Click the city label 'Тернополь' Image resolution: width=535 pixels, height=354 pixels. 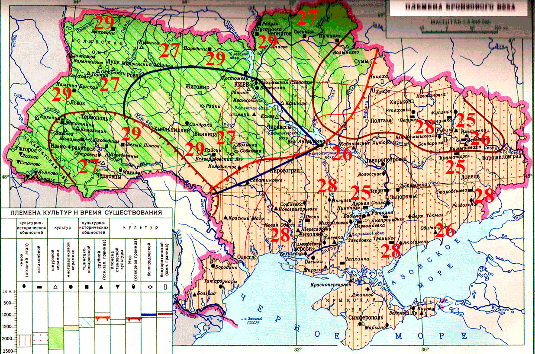point(95,118)
